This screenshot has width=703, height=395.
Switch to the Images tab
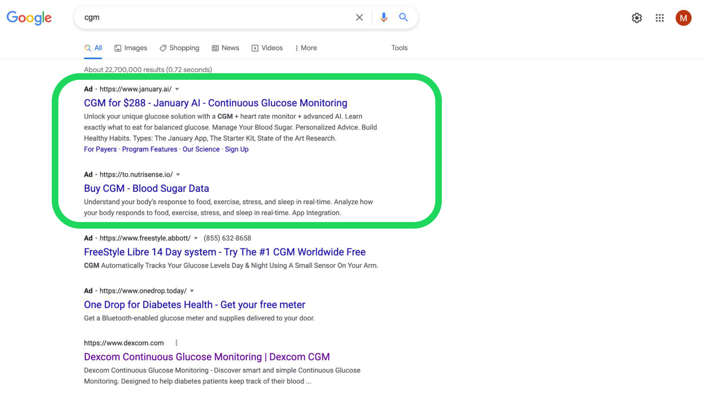point(131,48)
